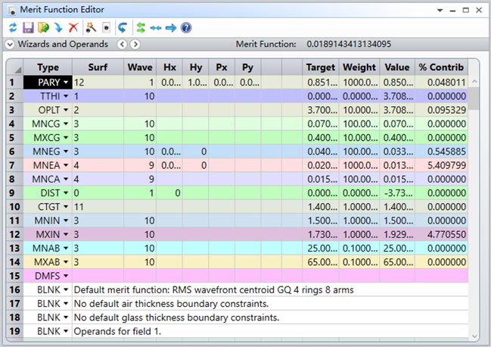Click the undo curved arrow icon

coord(123,27)
